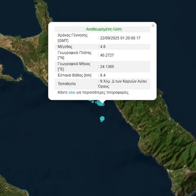
Task: Click the Χρόνος Γέννησης [GMT] label
Action: coord(72,38)
